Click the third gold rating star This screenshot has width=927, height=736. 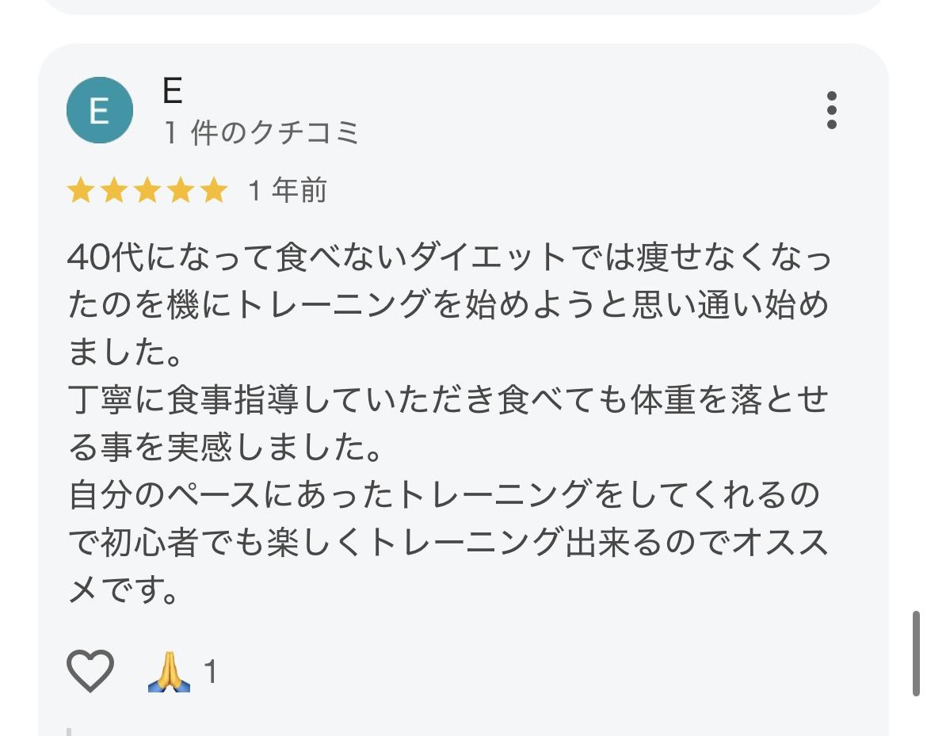click(147, 191)
